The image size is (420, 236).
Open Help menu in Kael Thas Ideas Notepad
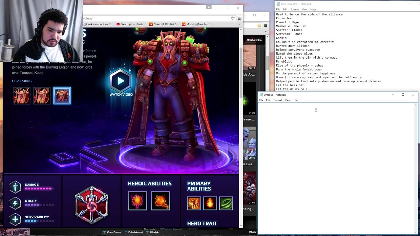point(313,10)
